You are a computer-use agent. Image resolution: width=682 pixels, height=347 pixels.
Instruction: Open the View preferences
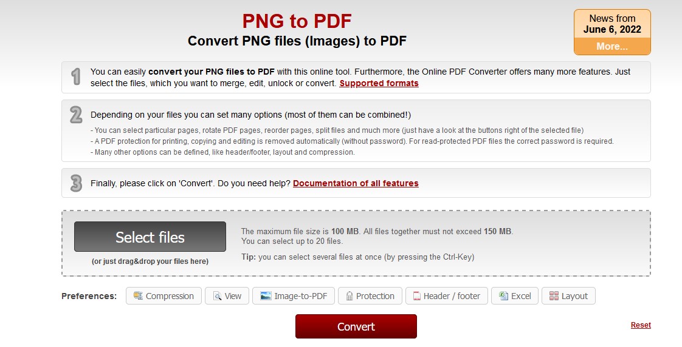(227, 296)
